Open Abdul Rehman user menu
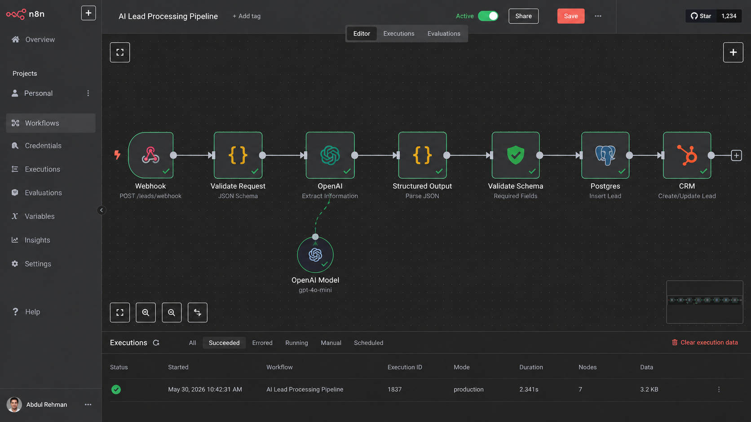The width and height of the screenshot is (751, 422). coord(88,405)
